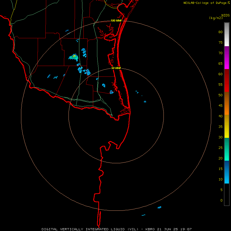Click the orange-brown segment of color bar
This screenshot has height=231, width=231.
227,103
